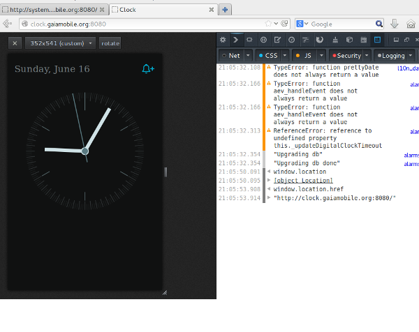
Task: Expand the Net filter dropdown arrow
Action: pos(247,55)
